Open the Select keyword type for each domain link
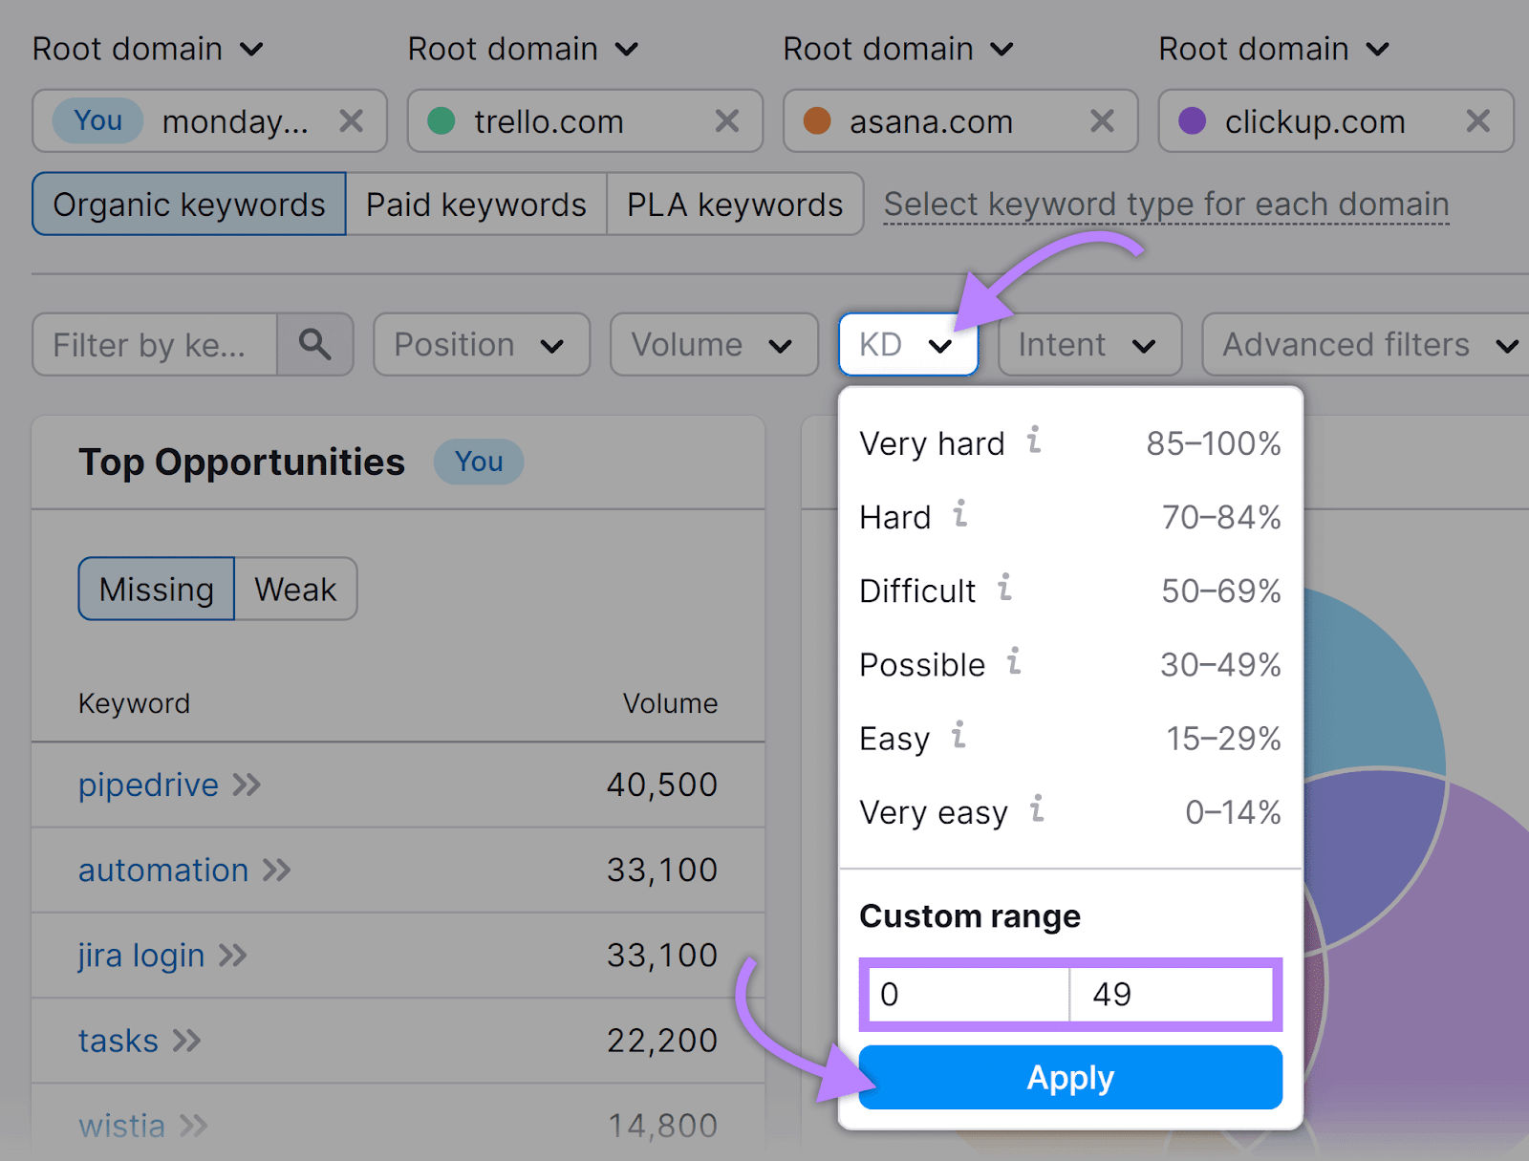 pyautogui.click(x=1164, y=204)
